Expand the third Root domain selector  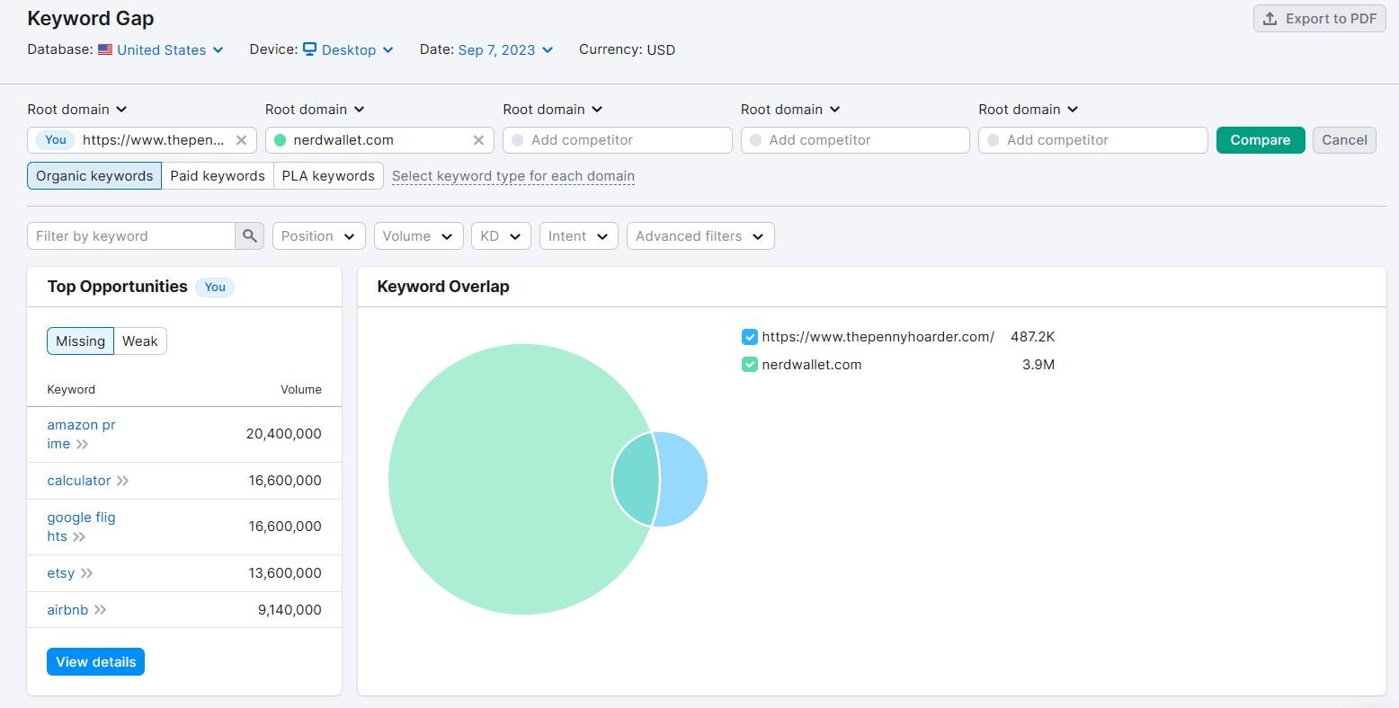(x=553, y=110)
